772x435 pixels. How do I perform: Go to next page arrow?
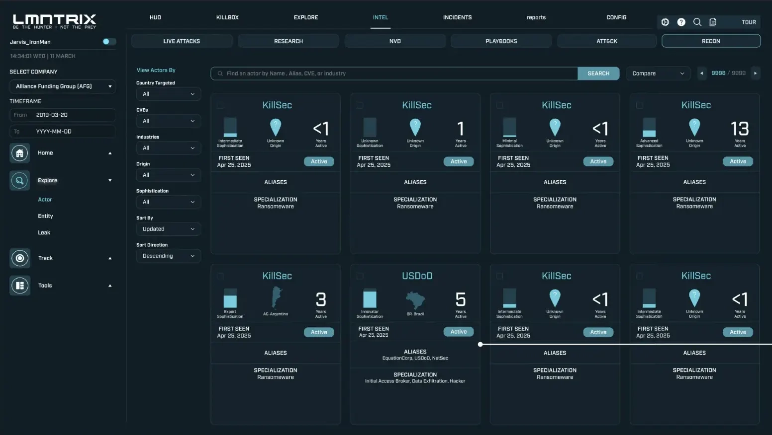pyautogui.click(x=756, y=73)
